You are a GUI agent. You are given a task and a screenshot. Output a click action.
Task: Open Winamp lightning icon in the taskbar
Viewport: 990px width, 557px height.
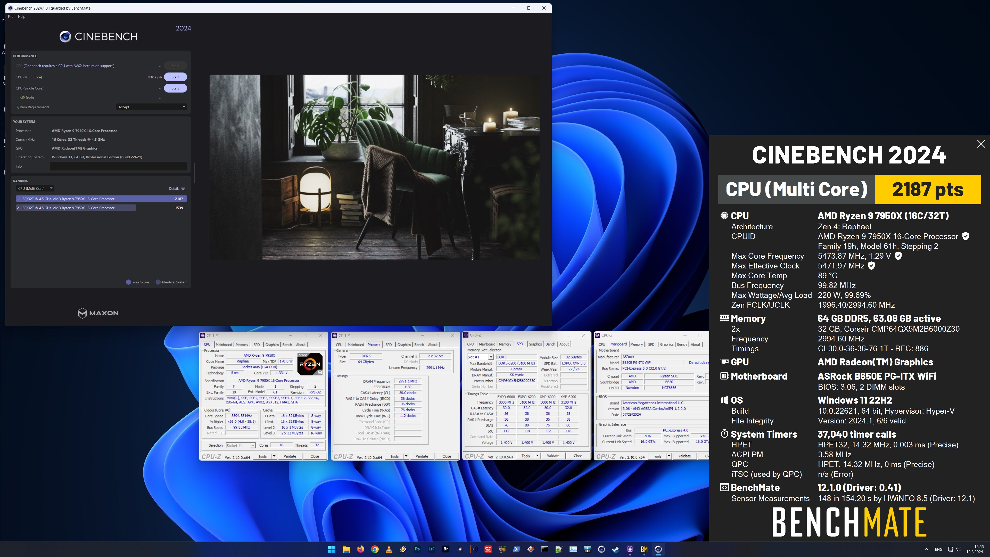403,549
